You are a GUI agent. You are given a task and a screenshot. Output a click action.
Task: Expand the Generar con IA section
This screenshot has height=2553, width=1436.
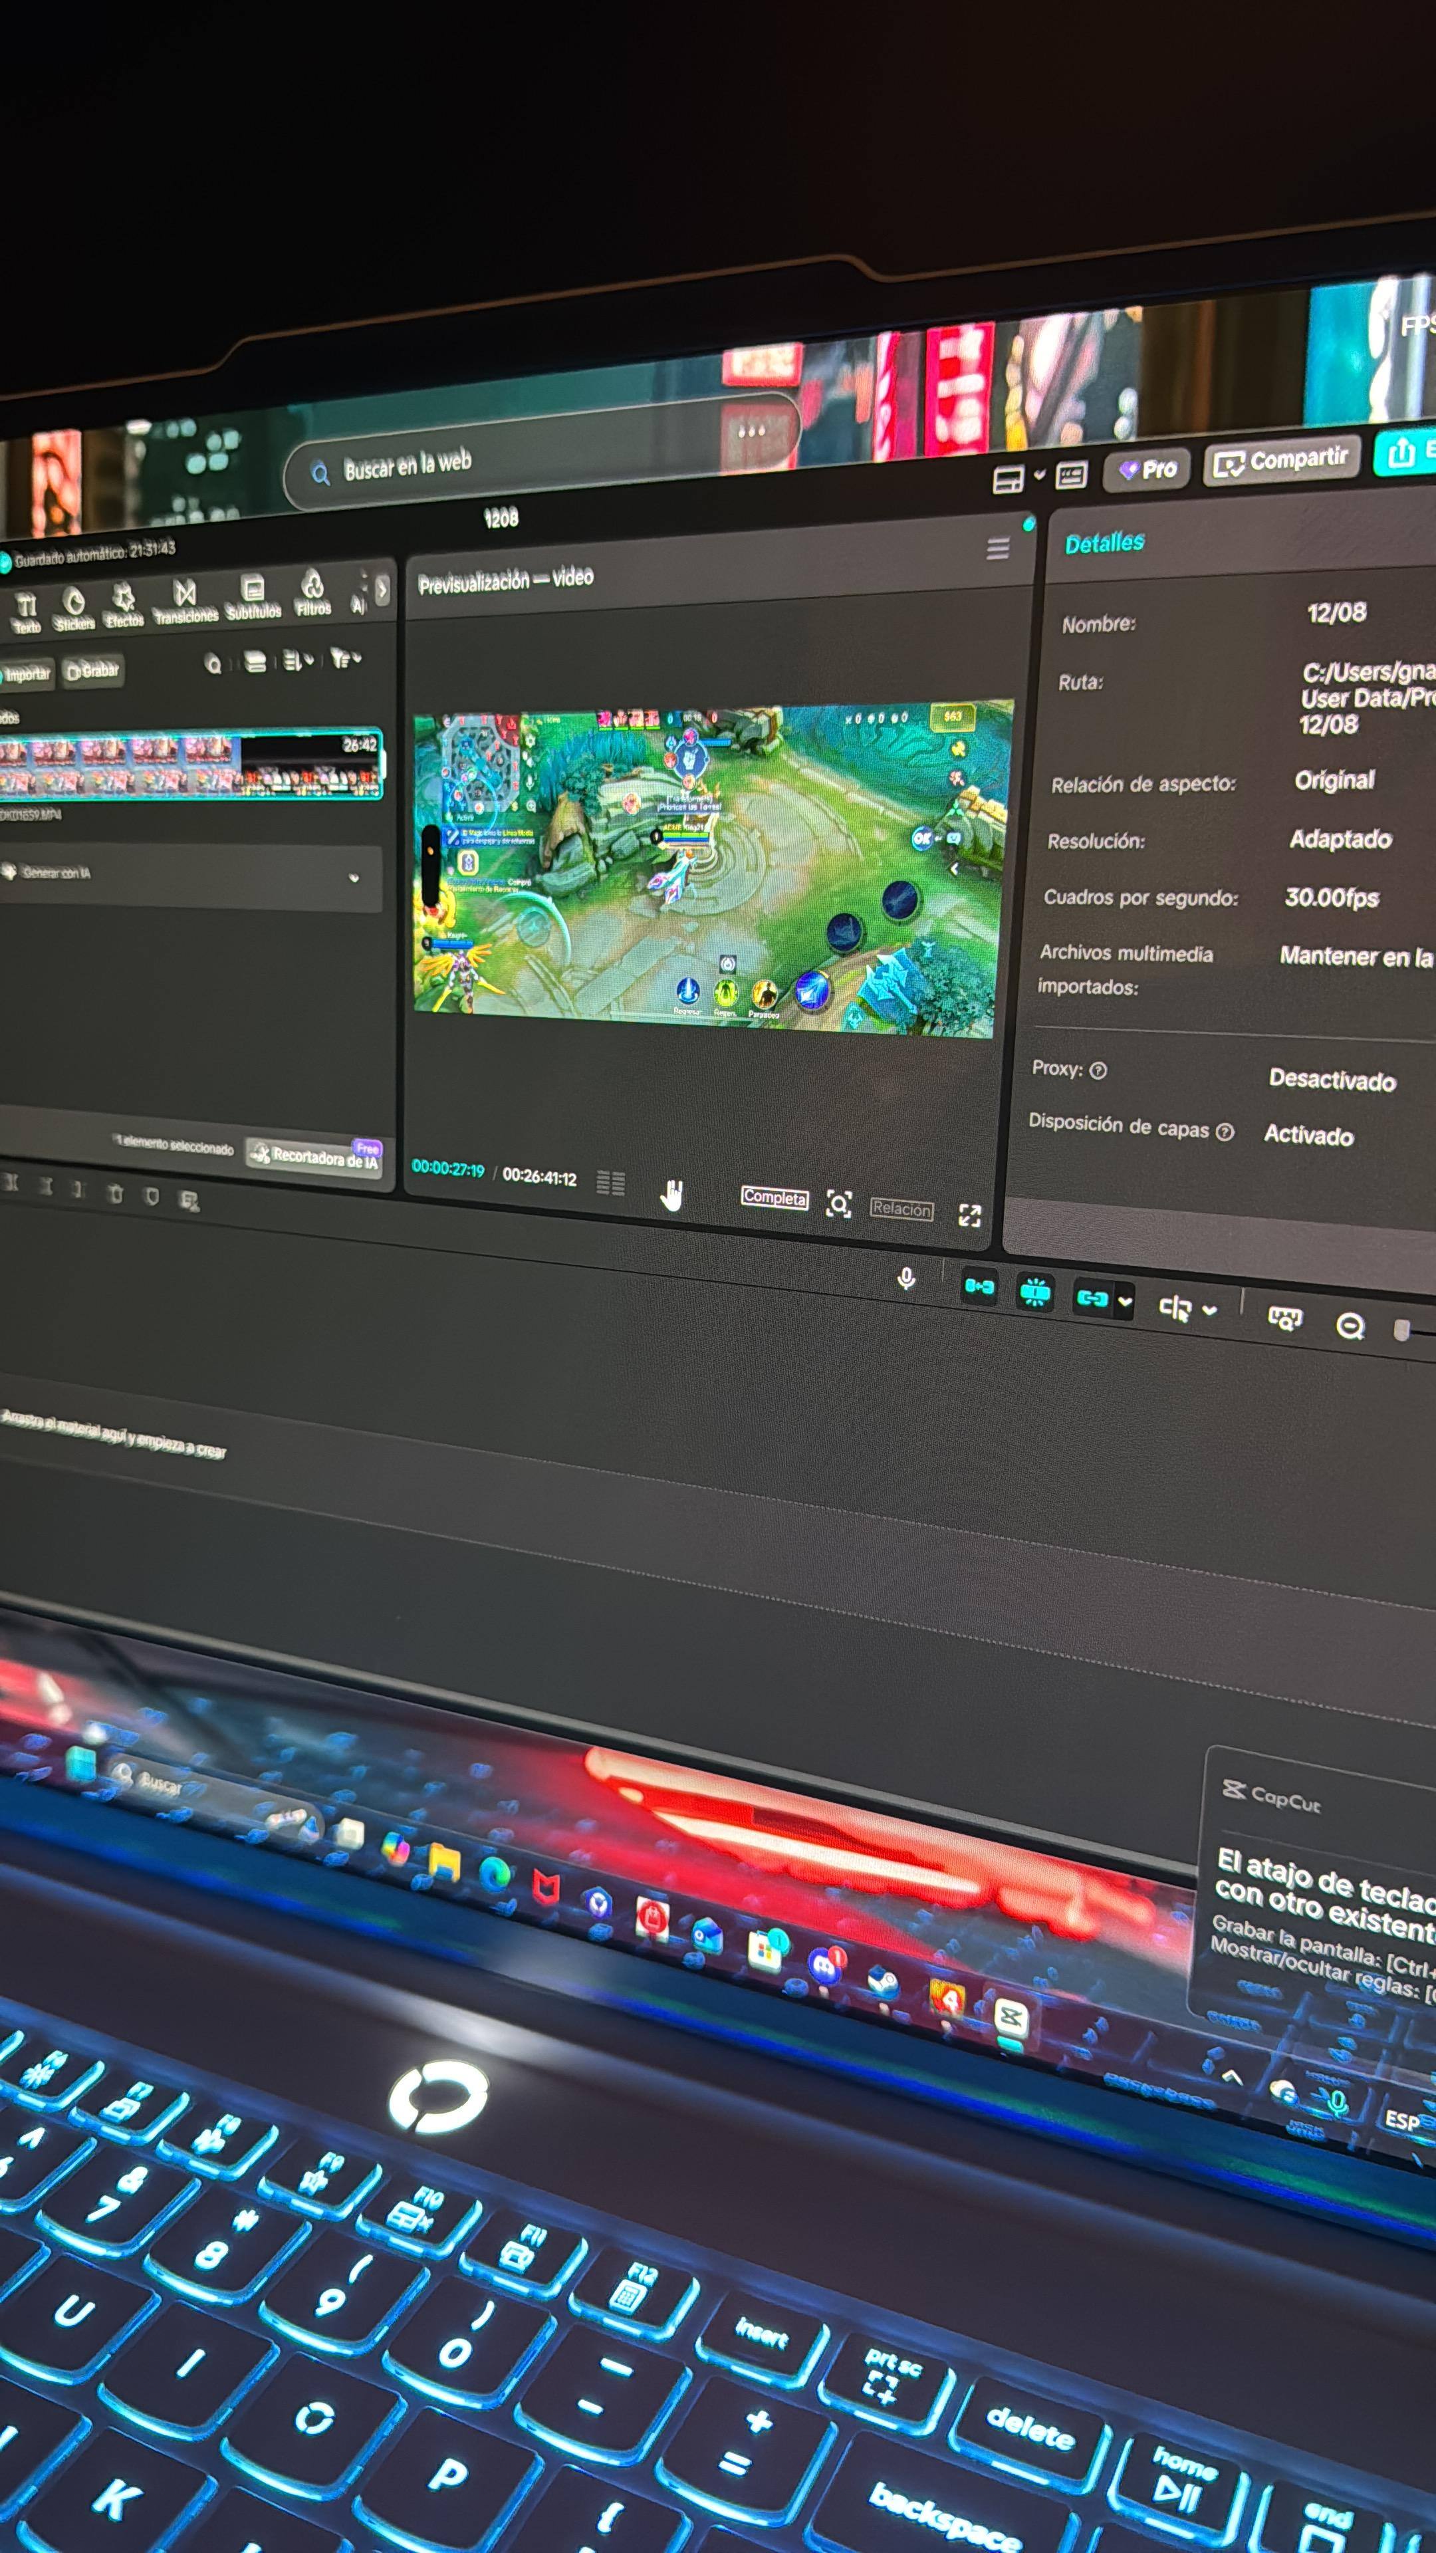(x=354, y=878)
